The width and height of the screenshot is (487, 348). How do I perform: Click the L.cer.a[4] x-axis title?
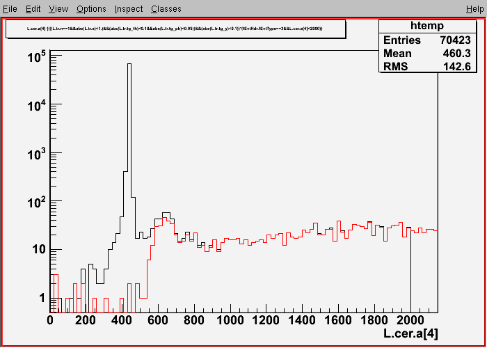[410, 333]
